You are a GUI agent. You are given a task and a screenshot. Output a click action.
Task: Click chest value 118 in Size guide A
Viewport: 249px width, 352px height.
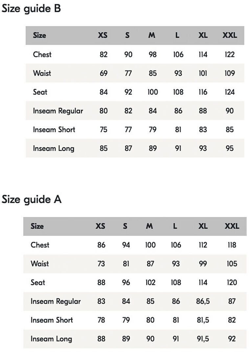coord(232,245)
